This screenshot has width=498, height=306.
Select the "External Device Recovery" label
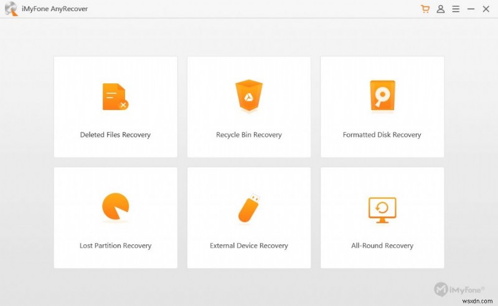point(249,246)
